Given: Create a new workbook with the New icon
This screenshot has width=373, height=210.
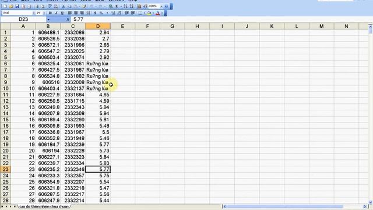Looking at the screenshot, I should pyautogui.click(x=5, y=6).
